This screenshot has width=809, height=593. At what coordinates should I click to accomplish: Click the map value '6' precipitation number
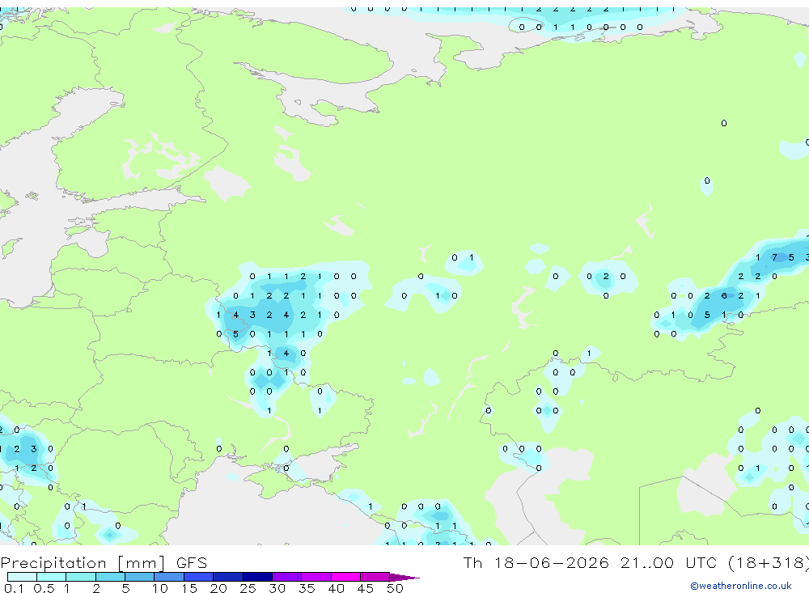pyautogui.click(x=724, y=296)
